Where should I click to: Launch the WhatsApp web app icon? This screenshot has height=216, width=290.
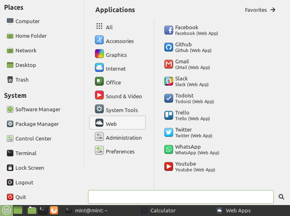click(x=168, y=149)
